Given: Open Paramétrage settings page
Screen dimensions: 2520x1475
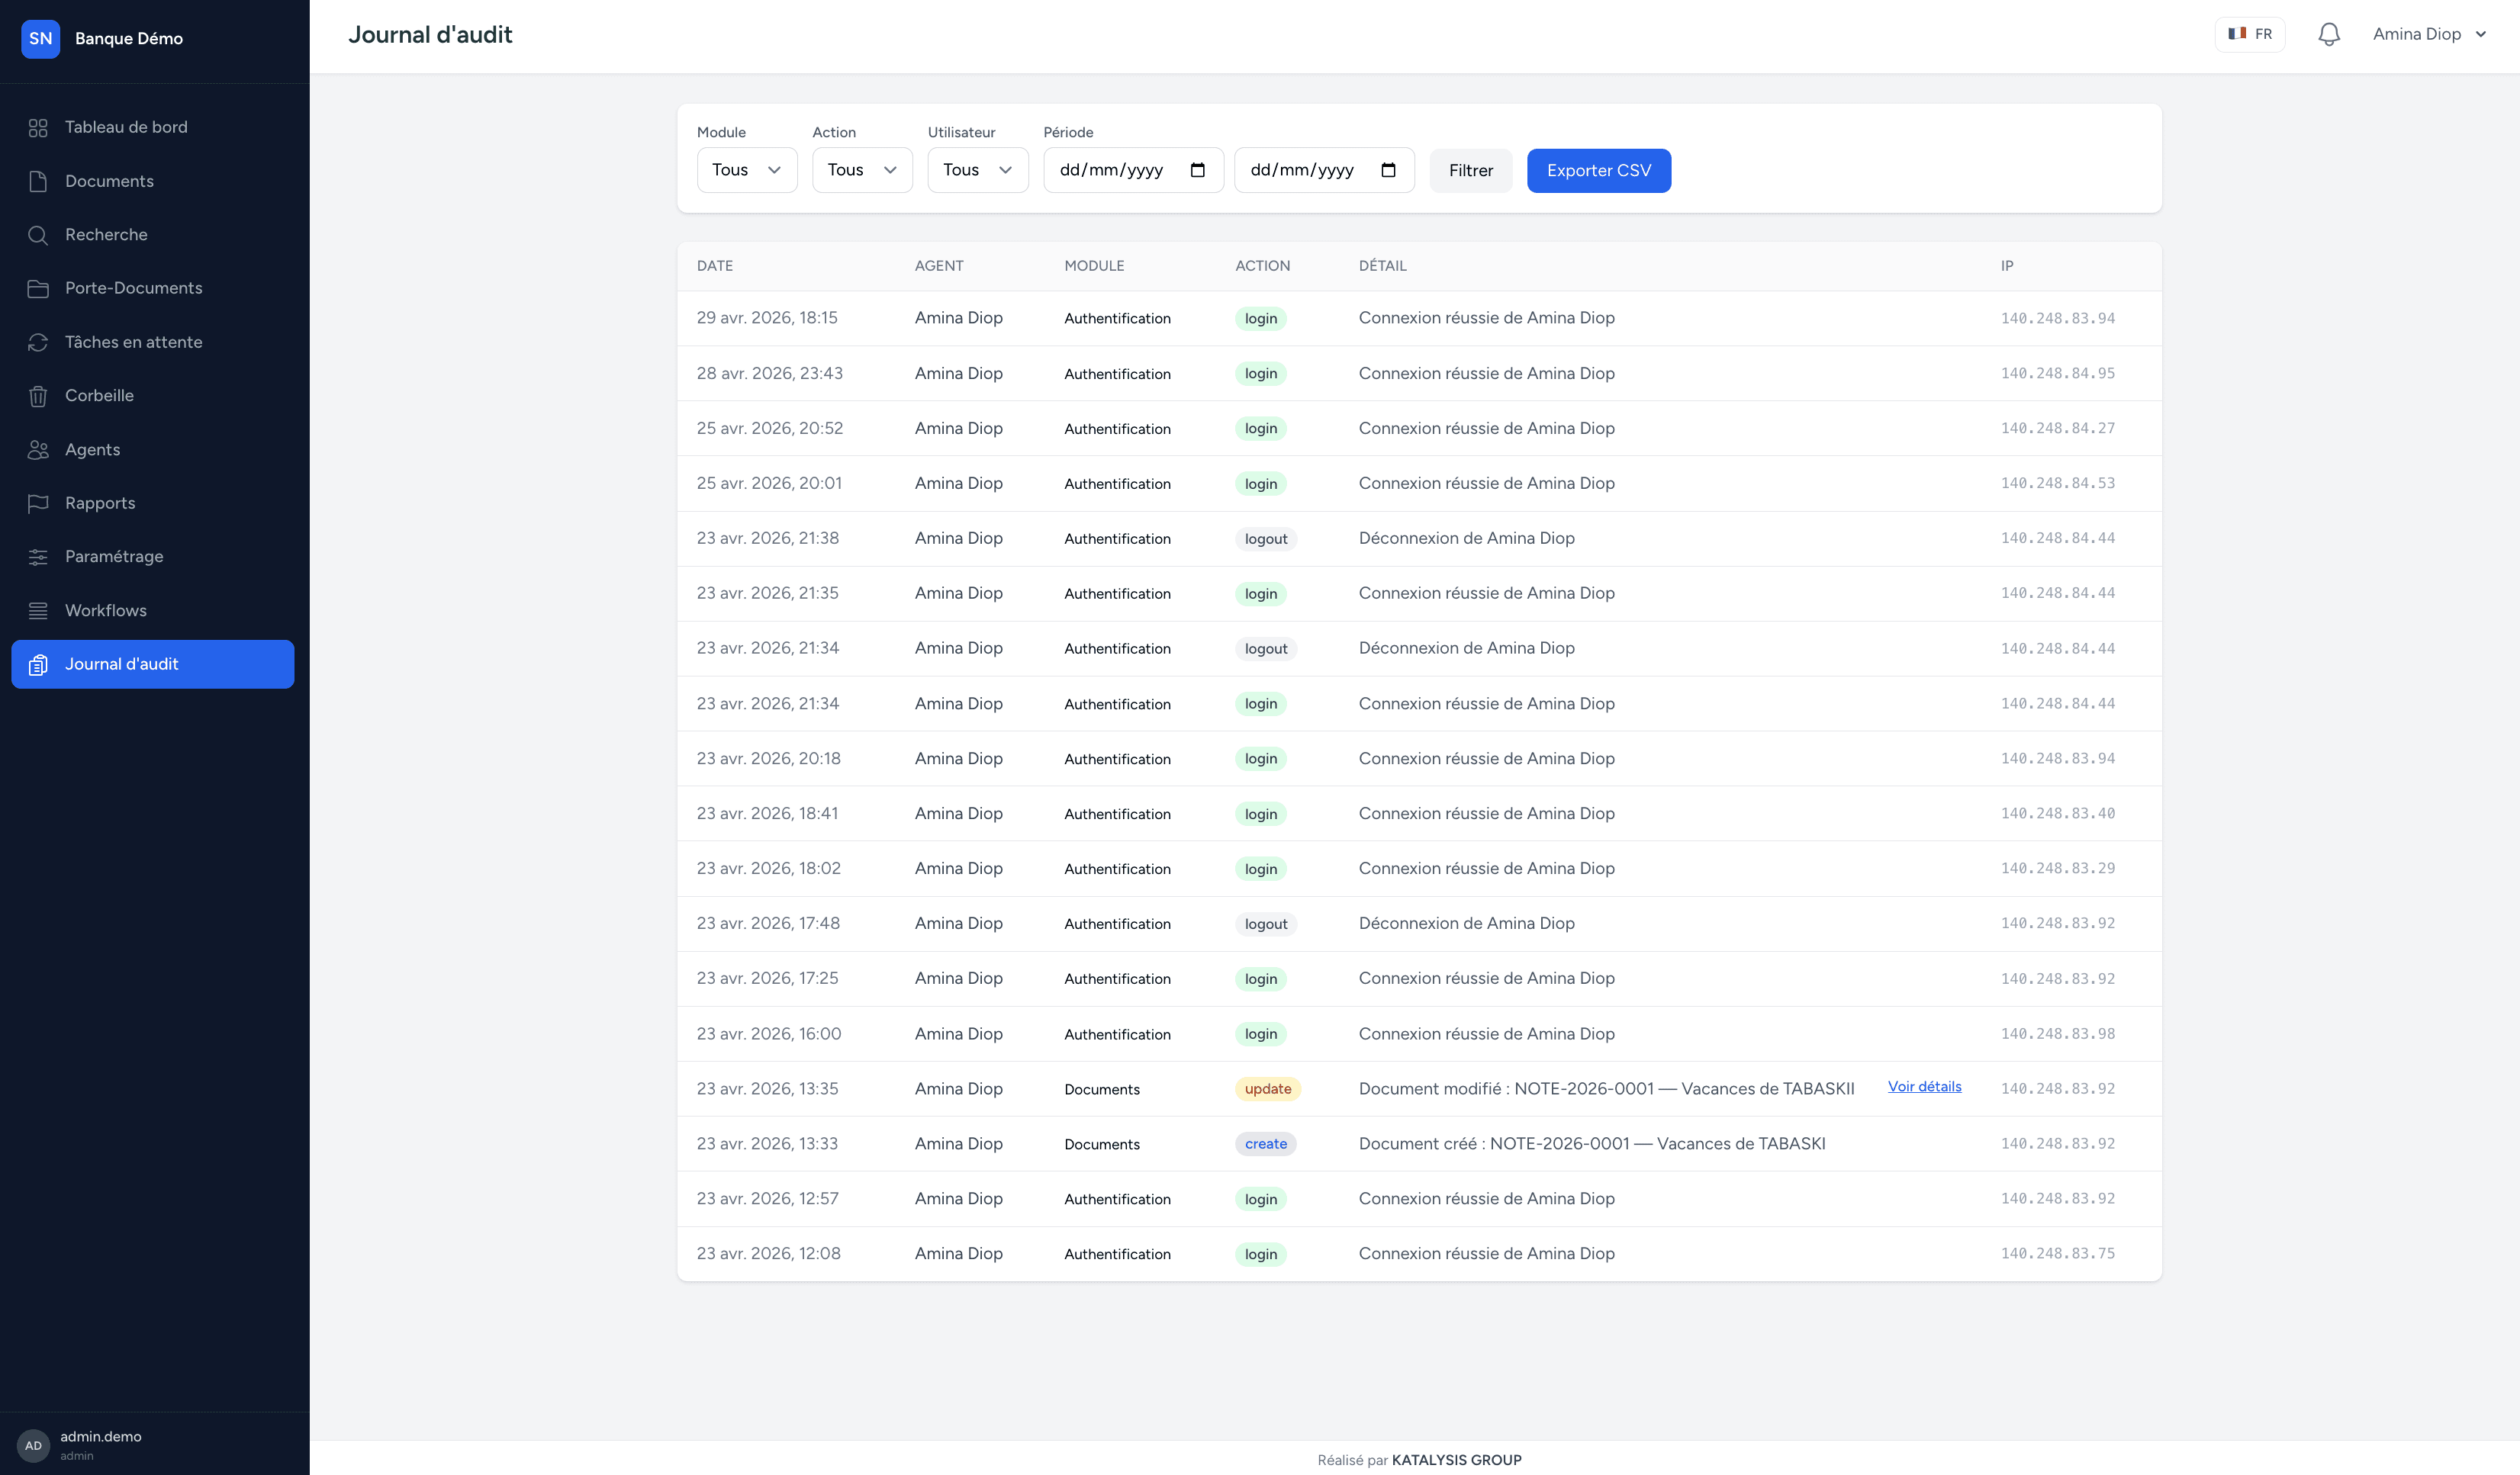Looking at the screenshot, I should pos(153,557).
